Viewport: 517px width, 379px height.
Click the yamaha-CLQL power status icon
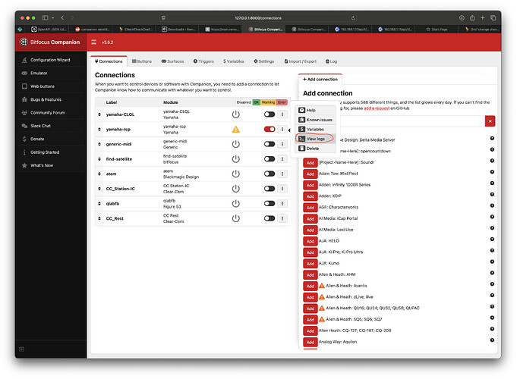click(236, 114)
